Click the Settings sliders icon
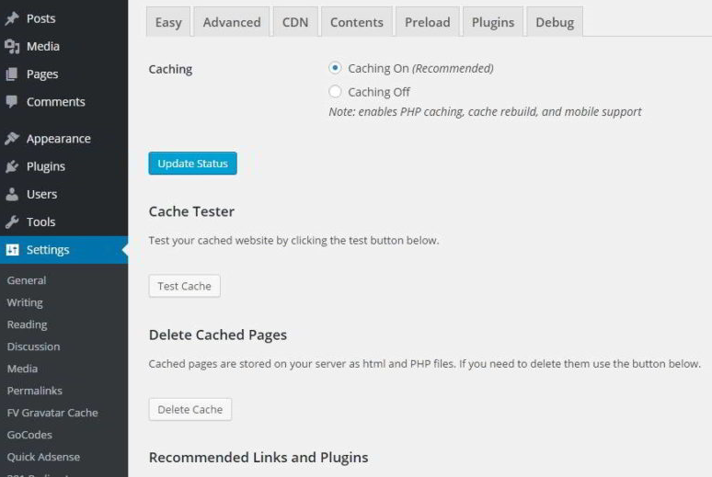The height and width of the screenshot is (477, 712). pos(13,250)
